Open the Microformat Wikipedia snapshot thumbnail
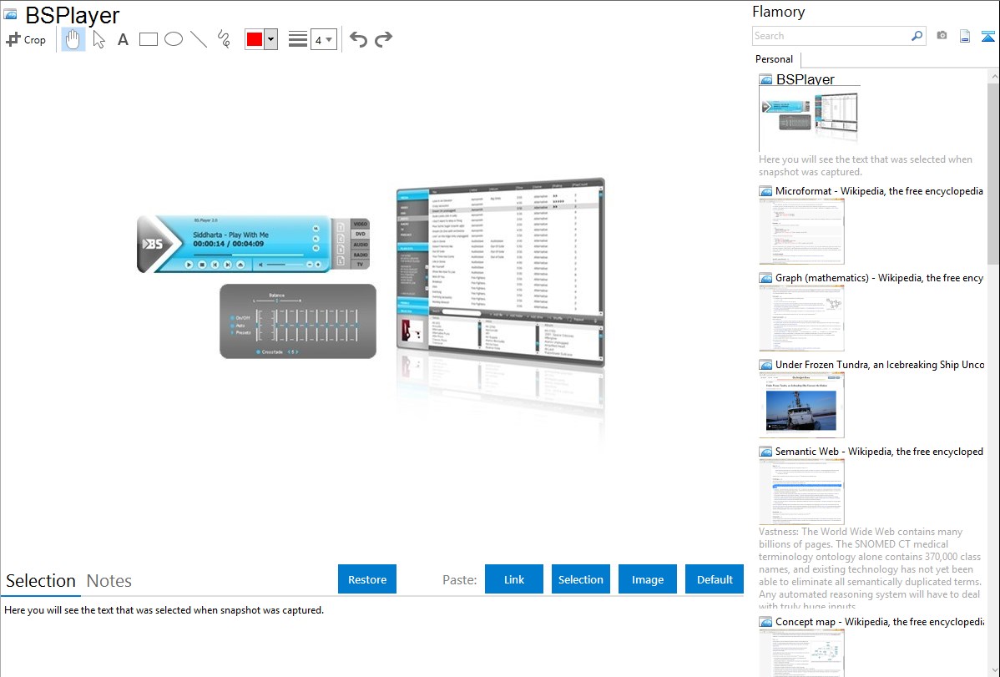The height and width of the screenshot is (677, 1000). [x=801, y=231]
